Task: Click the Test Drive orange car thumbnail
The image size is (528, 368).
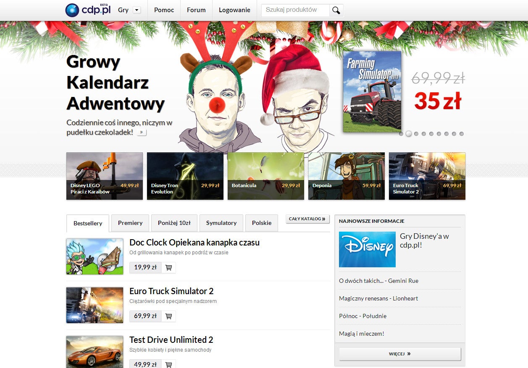Action: [95, 352]
